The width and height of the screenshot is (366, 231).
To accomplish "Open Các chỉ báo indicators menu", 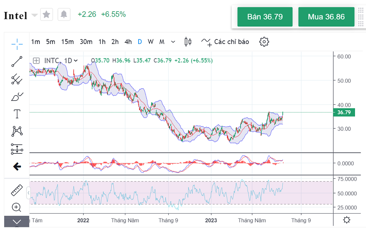I will pos(226,42).
